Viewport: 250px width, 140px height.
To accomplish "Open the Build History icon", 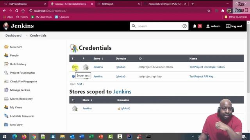I will [x=6, y=64].
